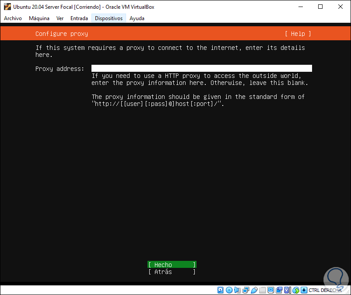Click the USB devices status icon

point(254,290)
